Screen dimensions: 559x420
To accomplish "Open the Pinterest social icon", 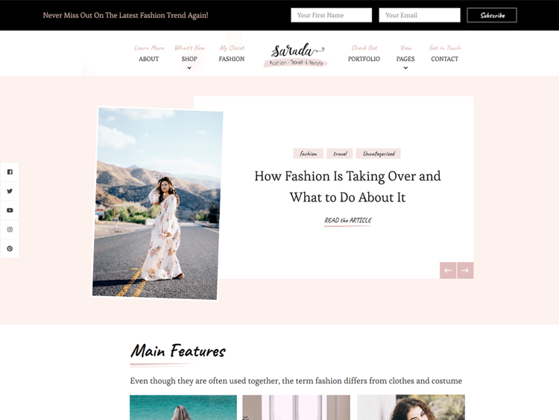I will pyautogui.click(x=10, y=248).
